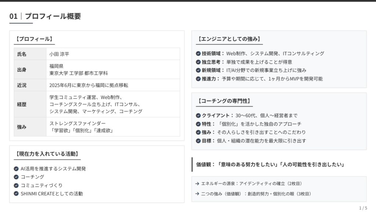
Task: Click the arrow icon before 二つの強み
Action: 198,194
